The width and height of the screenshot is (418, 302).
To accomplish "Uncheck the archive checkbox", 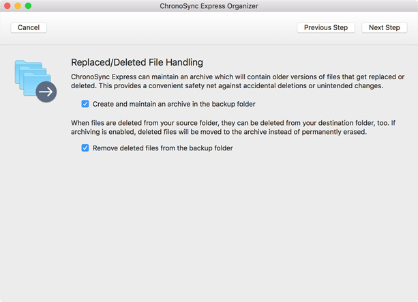I will coord(85,104).
